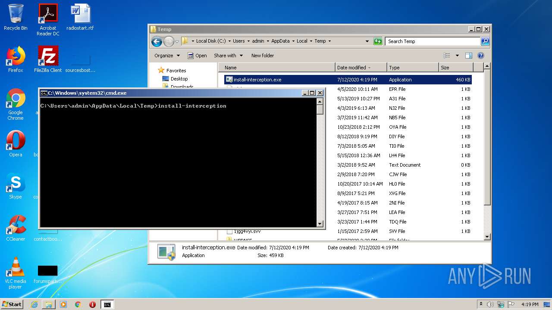Viewport: 552px width, 310px height.
Task: Refresh the Temp folder address bar
Action: click(378, 41)
